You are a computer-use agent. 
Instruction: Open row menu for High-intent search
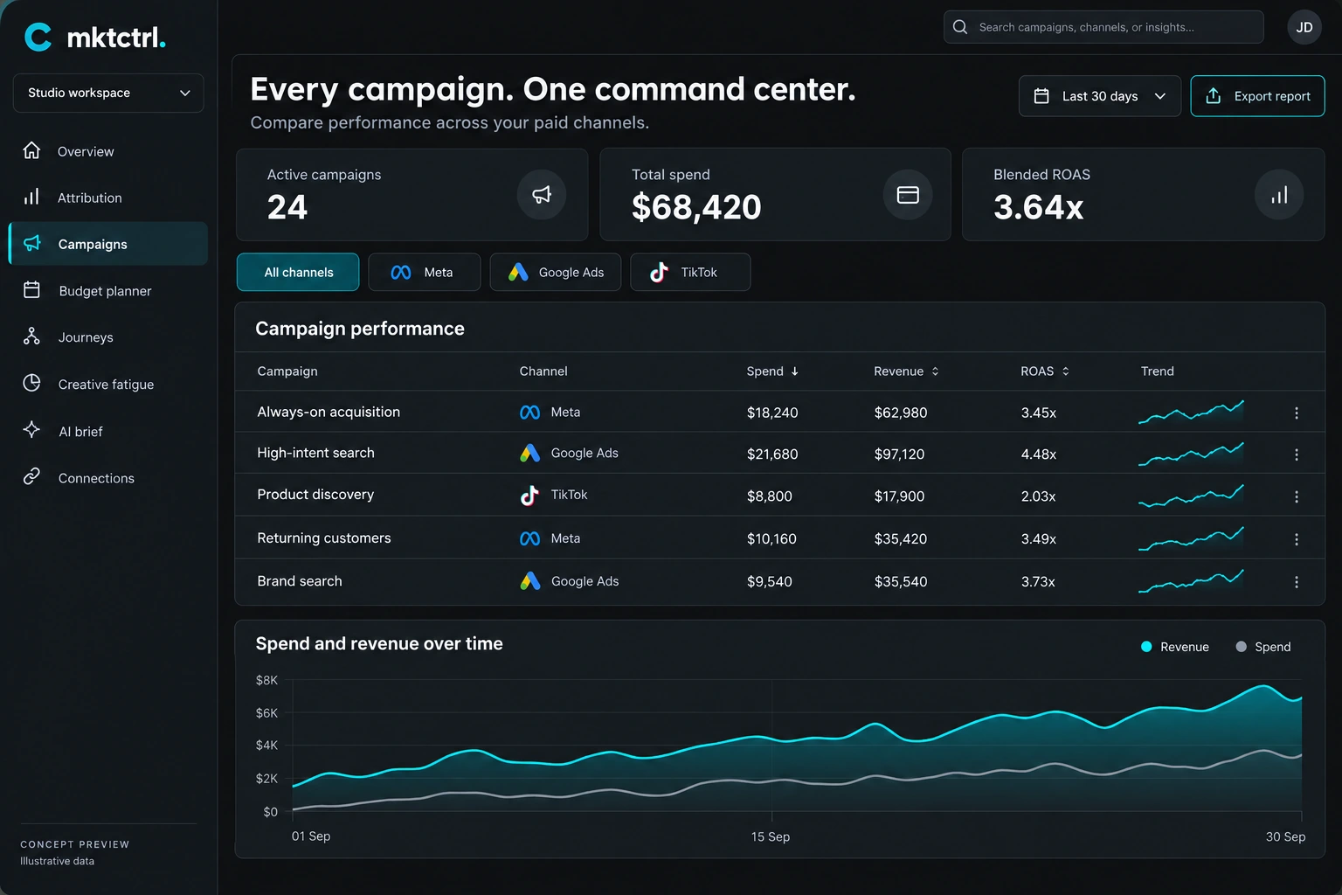point(1297,454)
